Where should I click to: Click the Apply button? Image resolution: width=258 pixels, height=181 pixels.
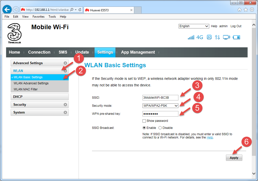click(x=234, y=158)
